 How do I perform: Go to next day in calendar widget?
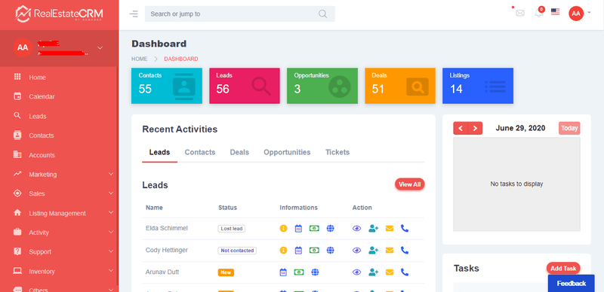click(x=475, y=129)
